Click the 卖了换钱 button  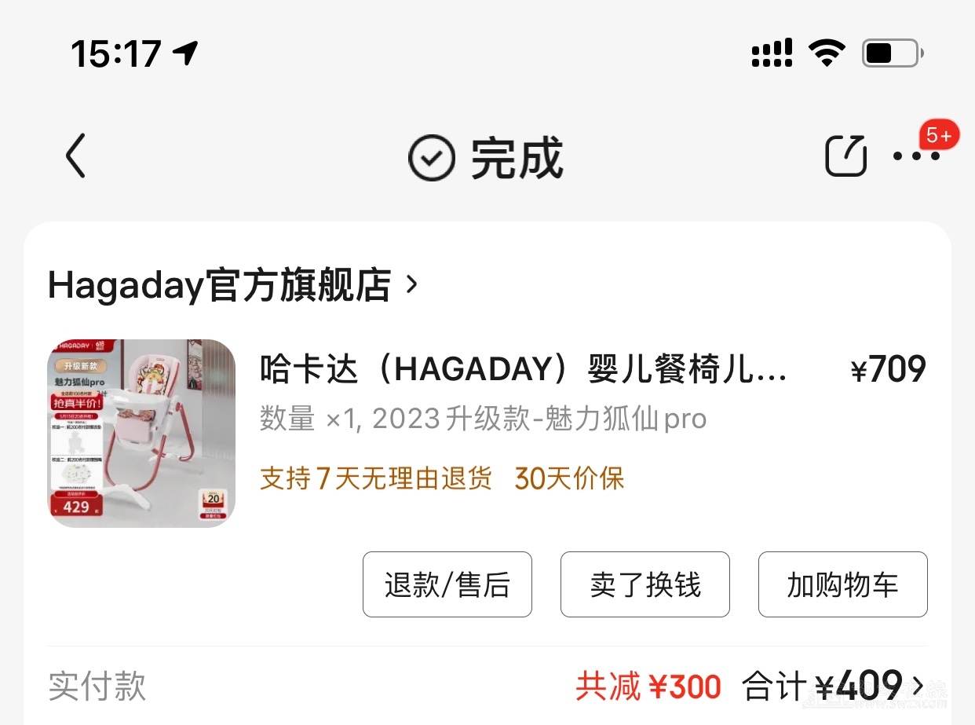point(645,584)
